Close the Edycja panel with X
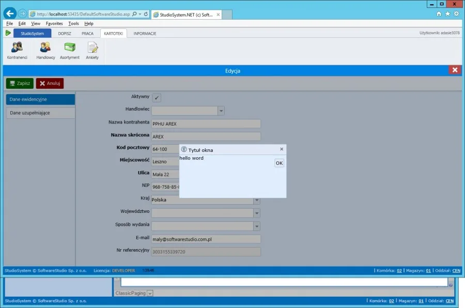Image resolution: width=465 pixels, height=308 pixels. (455, 70)
